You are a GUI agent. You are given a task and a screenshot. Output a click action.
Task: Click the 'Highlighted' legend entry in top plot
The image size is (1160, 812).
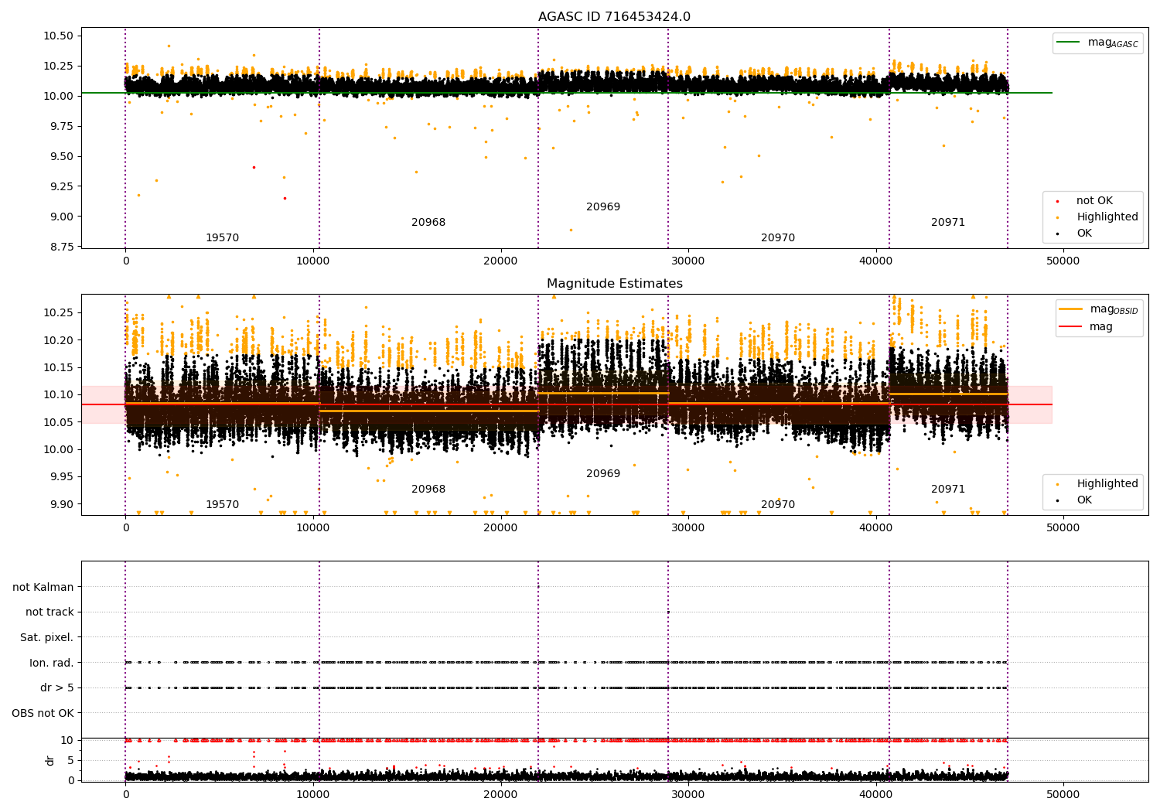(x=1107, y=217)
